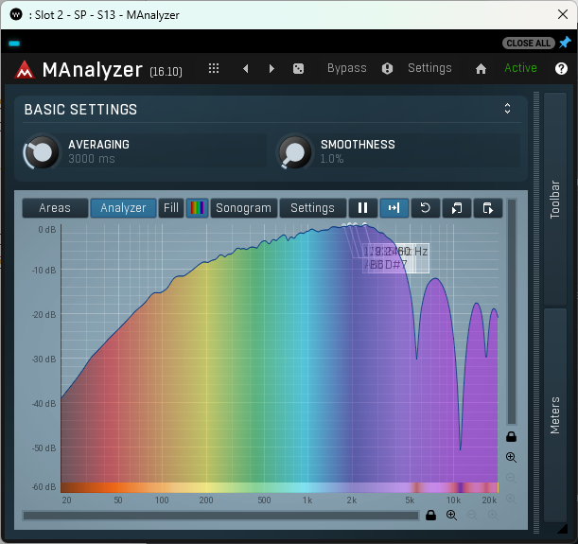Image resolution: width=578 pixels, height=544 pixels.
Task: Open help question mark icon
Action: pyautogui.click(x=561, y=68)
